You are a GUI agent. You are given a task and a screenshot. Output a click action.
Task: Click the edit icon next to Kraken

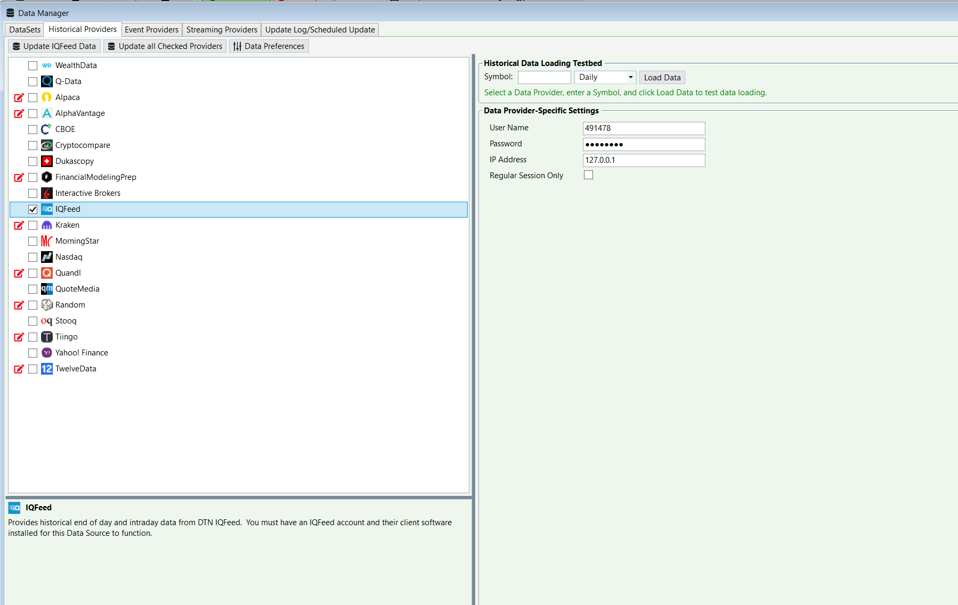tap(19, 225)
